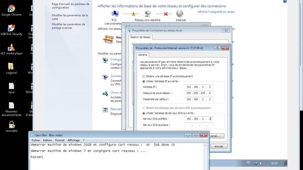Click the red X broken connection icon
Image resolution: width=303 pixels, height=170 pixels.
coord(166,14)
